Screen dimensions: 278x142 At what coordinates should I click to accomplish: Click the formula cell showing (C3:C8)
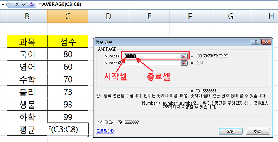(x=68, y=129)
